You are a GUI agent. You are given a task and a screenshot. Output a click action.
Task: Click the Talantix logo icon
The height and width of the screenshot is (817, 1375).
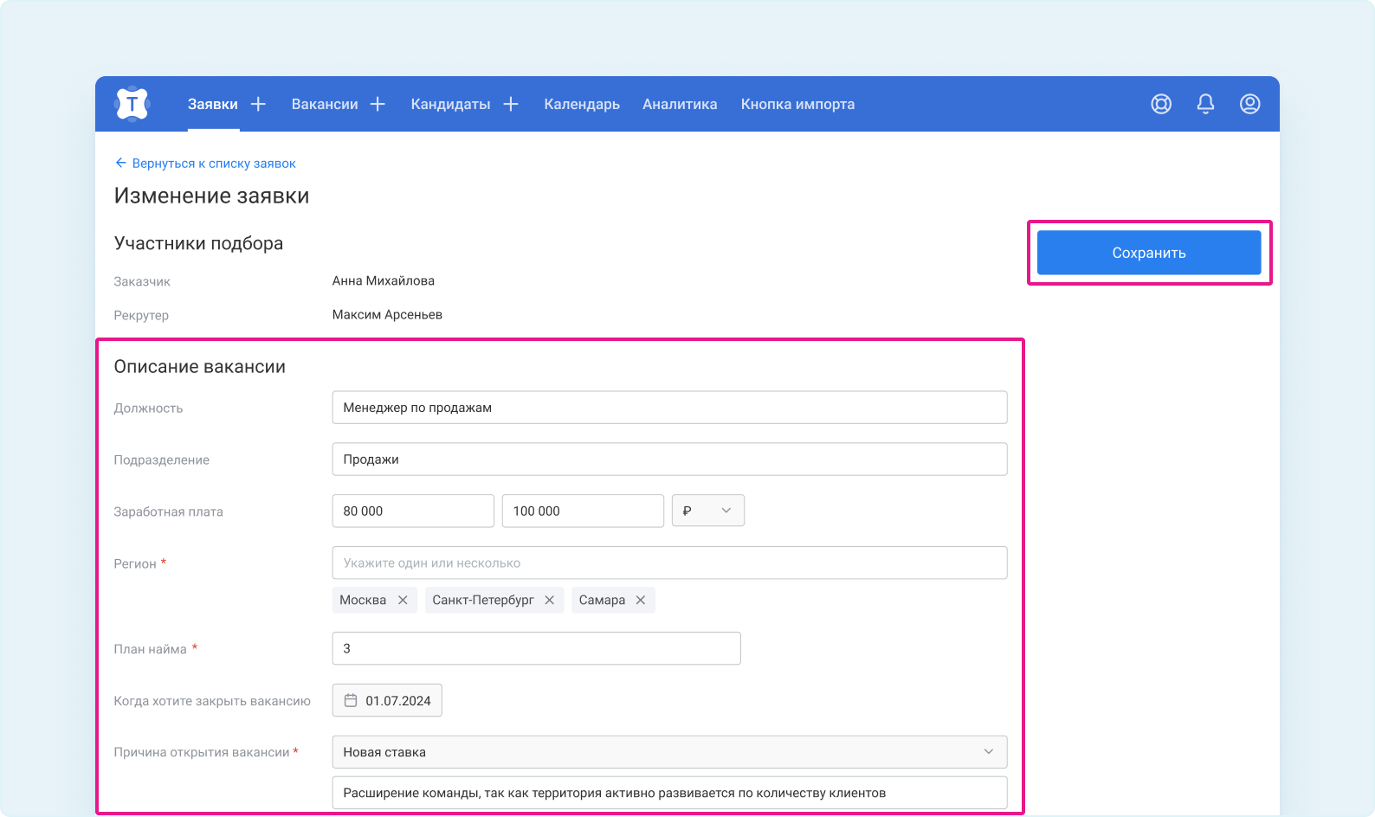pos(132,104)
